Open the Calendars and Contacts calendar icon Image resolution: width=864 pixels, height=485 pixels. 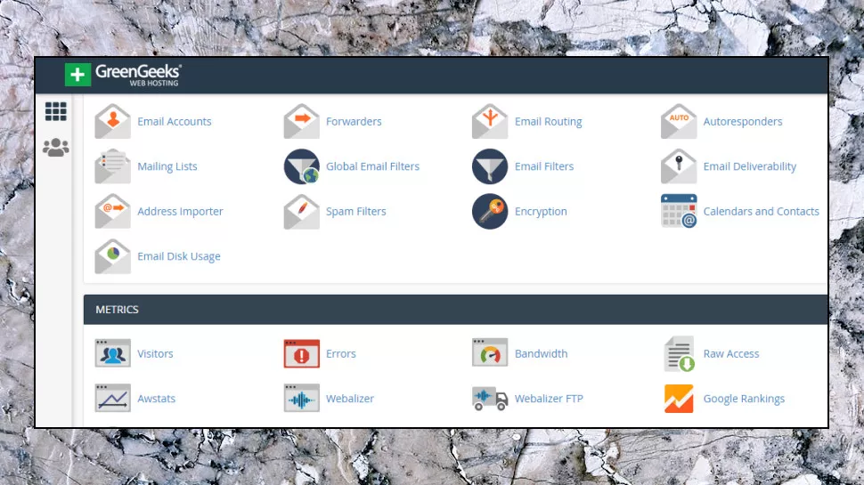click(679, 211)
